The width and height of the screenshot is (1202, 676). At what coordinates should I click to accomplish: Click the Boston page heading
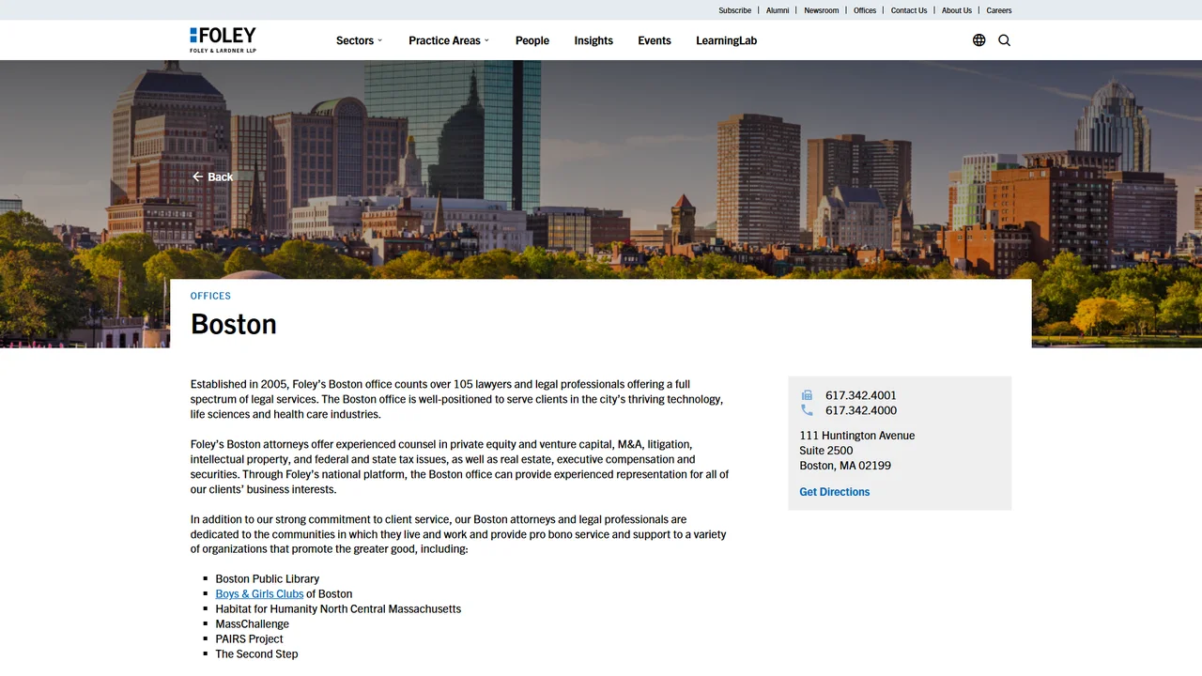coord(234,324)
